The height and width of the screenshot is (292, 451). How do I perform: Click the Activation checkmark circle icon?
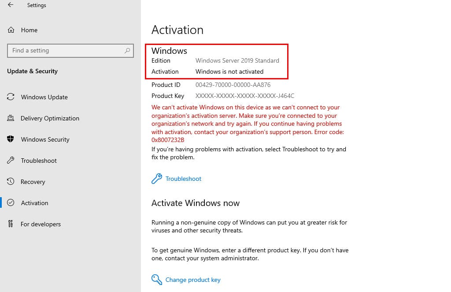11,203
